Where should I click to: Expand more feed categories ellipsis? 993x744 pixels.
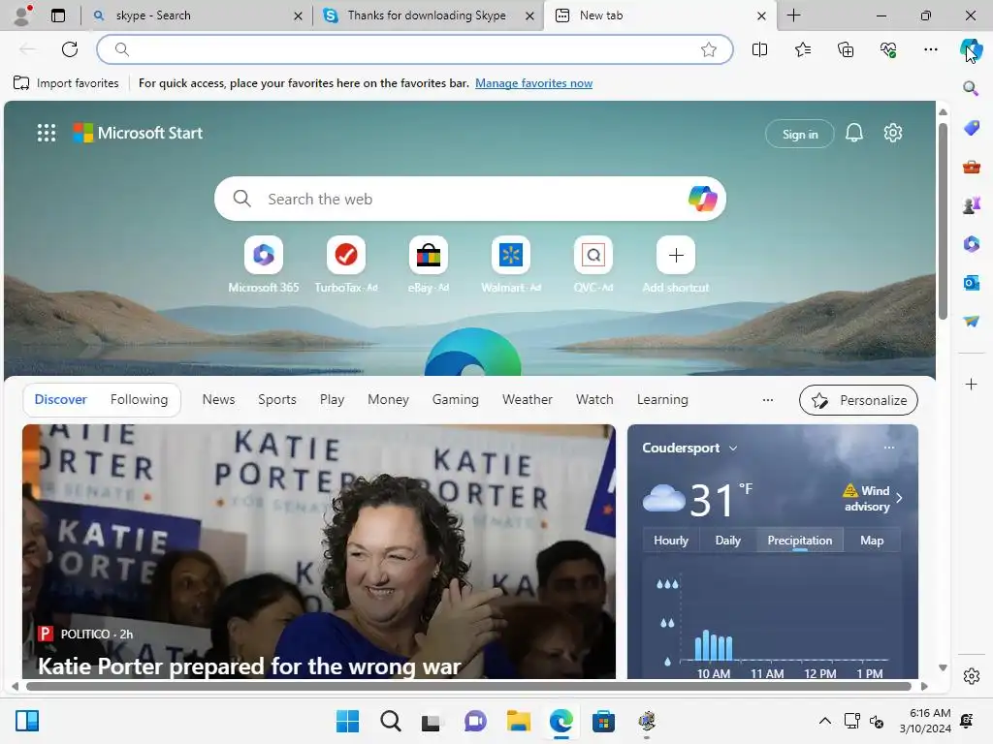click(768, 400)
